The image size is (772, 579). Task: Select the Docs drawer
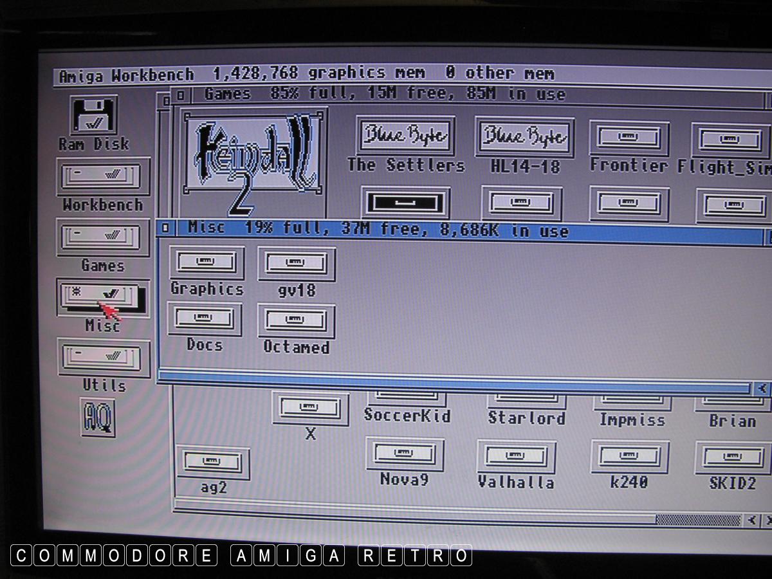click(205, 320)
